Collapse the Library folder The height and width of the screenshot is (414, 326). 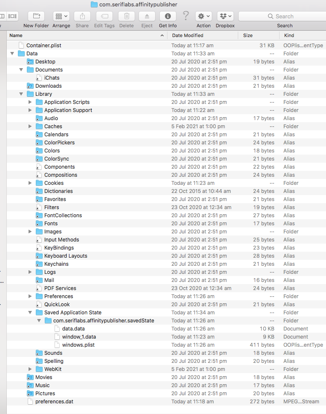pyautogui.click(x=21, y=94)
